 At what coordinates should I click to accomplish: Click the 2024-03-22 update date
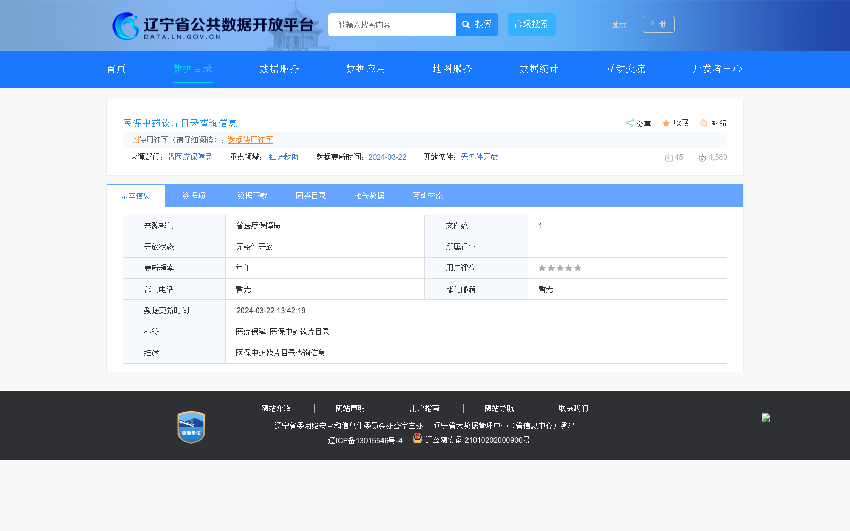pos(387,157)
